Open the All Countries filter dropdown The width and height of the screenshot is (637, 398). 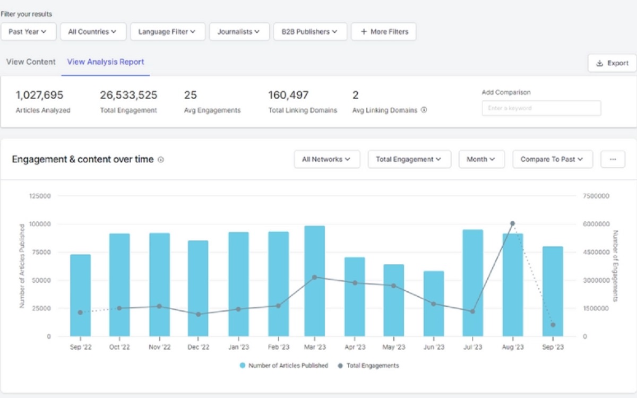click(x=93, y=32)
